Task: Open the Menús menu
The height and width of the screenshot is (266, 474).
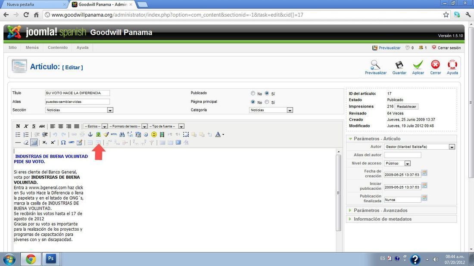Action: click(32, 47)
